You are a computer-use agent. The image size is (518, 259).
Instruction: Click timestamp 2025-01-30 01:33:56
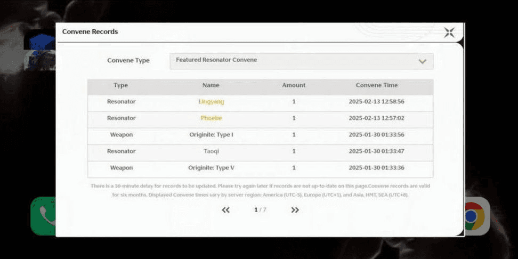(377, 135)
